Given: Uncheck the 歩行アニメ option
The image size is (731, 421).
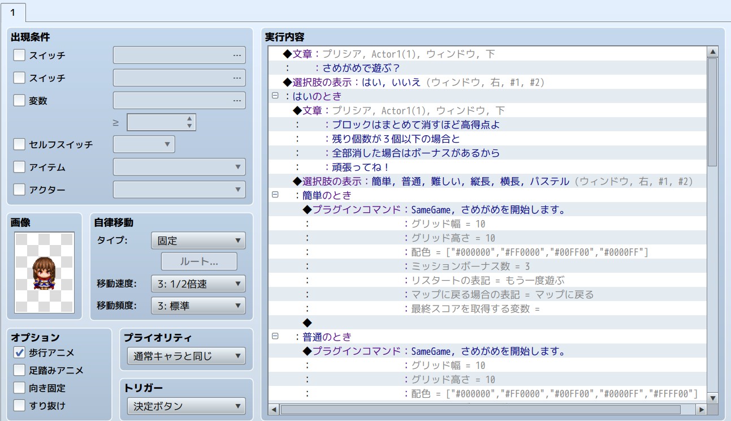Looking at the screenshot, I should pos(19,353).
